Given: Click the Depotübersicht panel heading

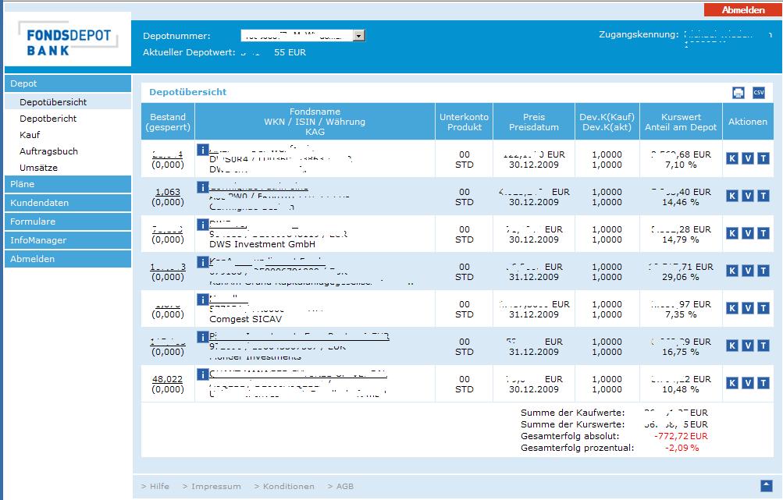Looking at the screenshot, I should (x=188, y=92).
